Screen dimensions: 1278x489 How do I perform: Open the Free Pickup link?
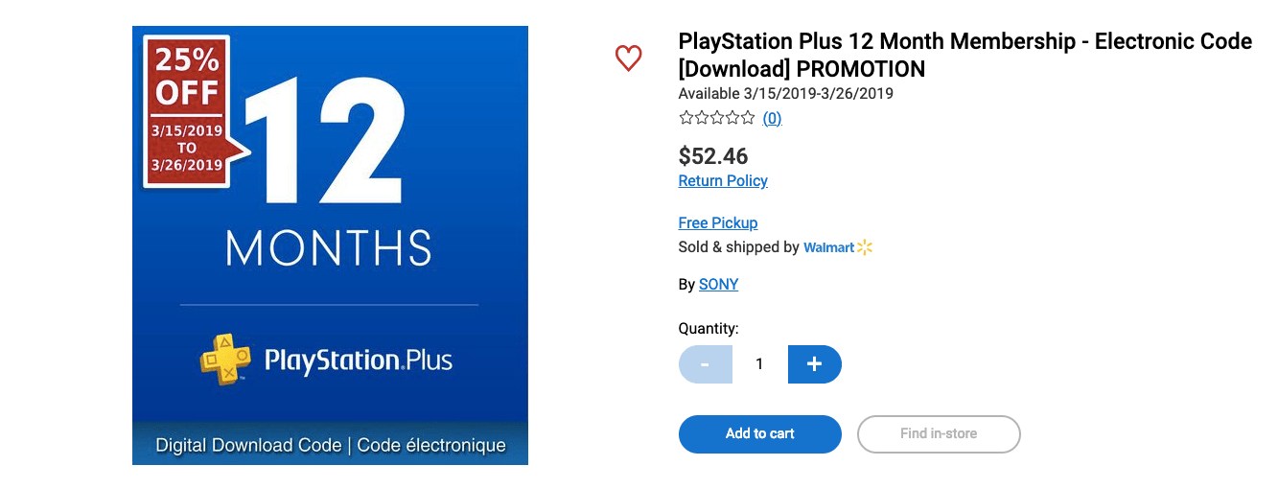[x=718, y=222]
